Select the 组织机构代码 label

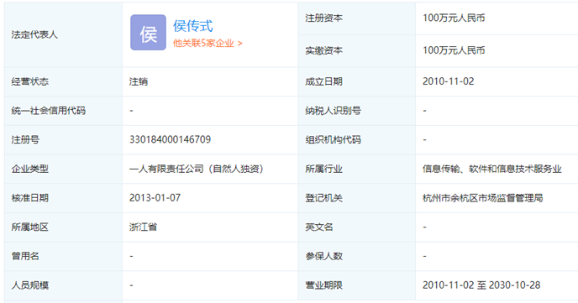point(333,139)
